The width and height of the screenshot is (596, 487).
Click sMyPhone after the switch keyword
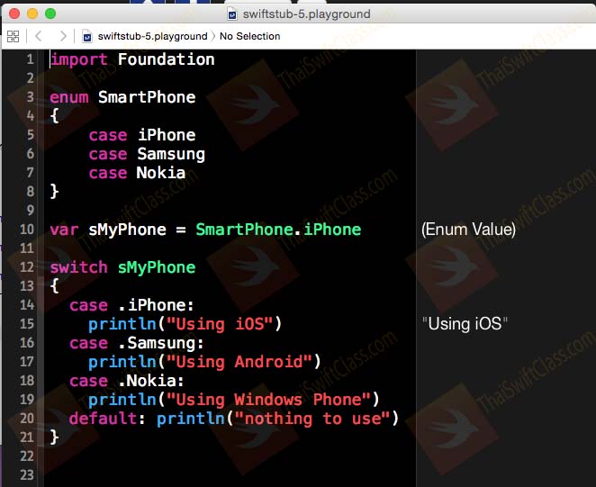click(x=157, y=267)
